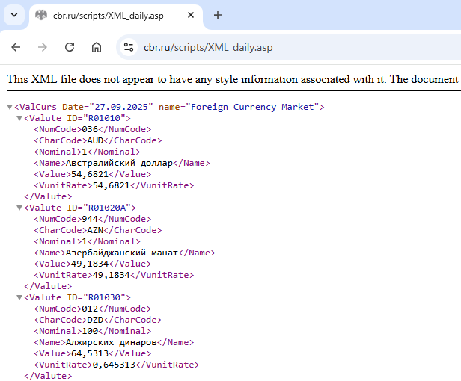Click the Азербайджанский манат name text
461x381 pixels.
click(x=122, y=253)
